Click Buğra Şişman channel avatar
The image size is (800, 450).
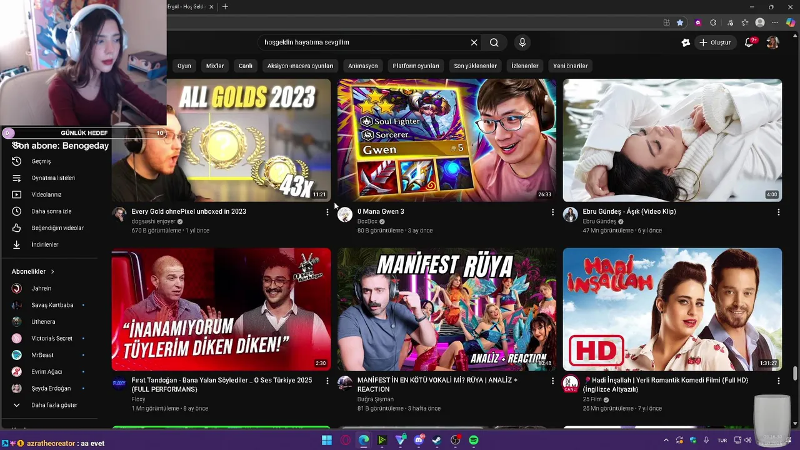344,383
